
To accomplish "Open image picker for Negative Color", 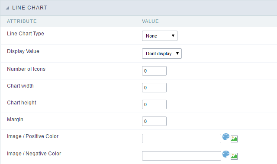I will [234, 156].
